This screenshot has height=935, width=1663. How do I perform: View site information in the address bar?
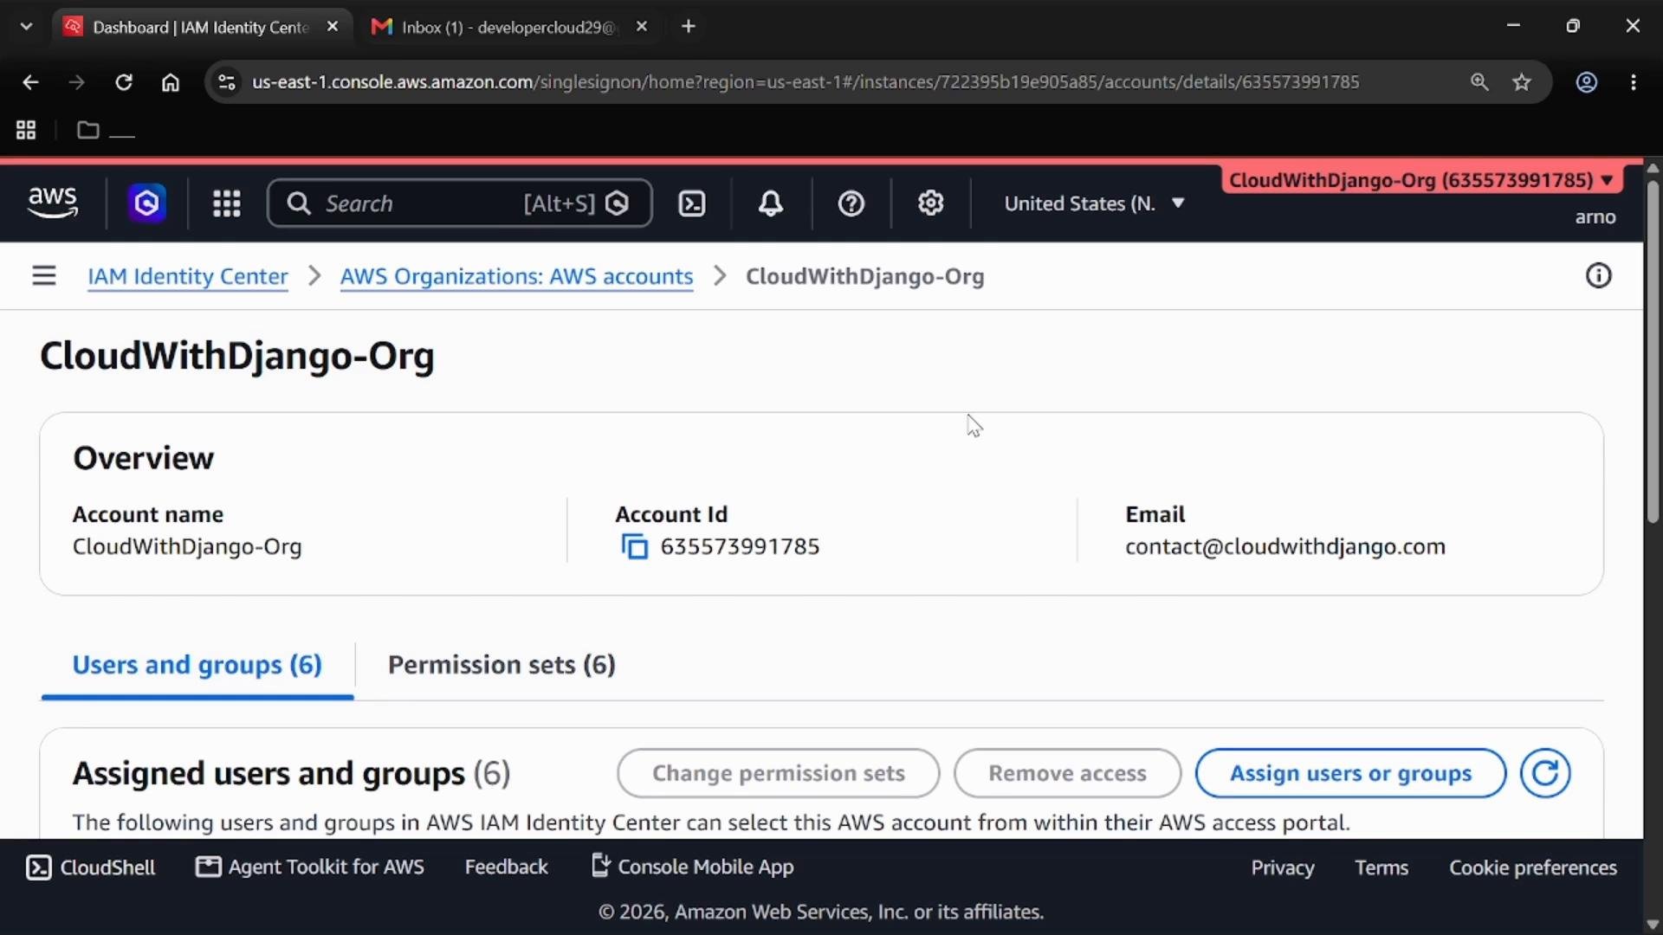(227, 82)
